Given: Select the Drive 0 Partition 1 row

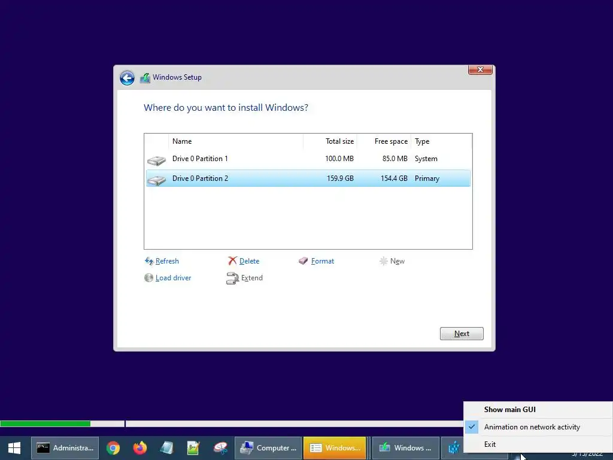Looking at the screenshot, I should click(x=308, y=159).
